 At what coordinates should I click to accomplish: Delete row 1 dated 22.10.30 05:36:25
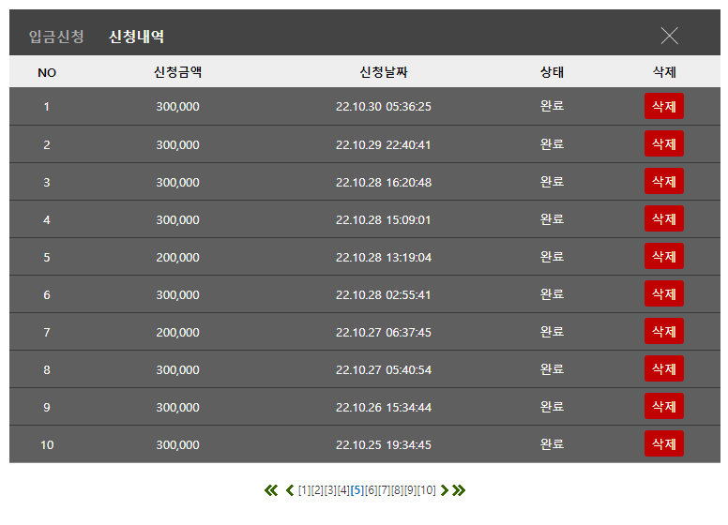(664, 106)
